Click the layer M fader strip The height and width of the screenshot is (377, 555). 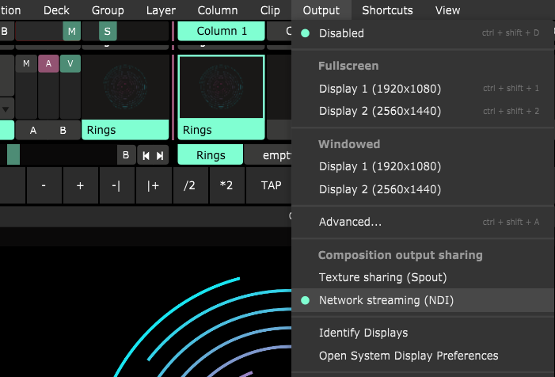[26, 96]
